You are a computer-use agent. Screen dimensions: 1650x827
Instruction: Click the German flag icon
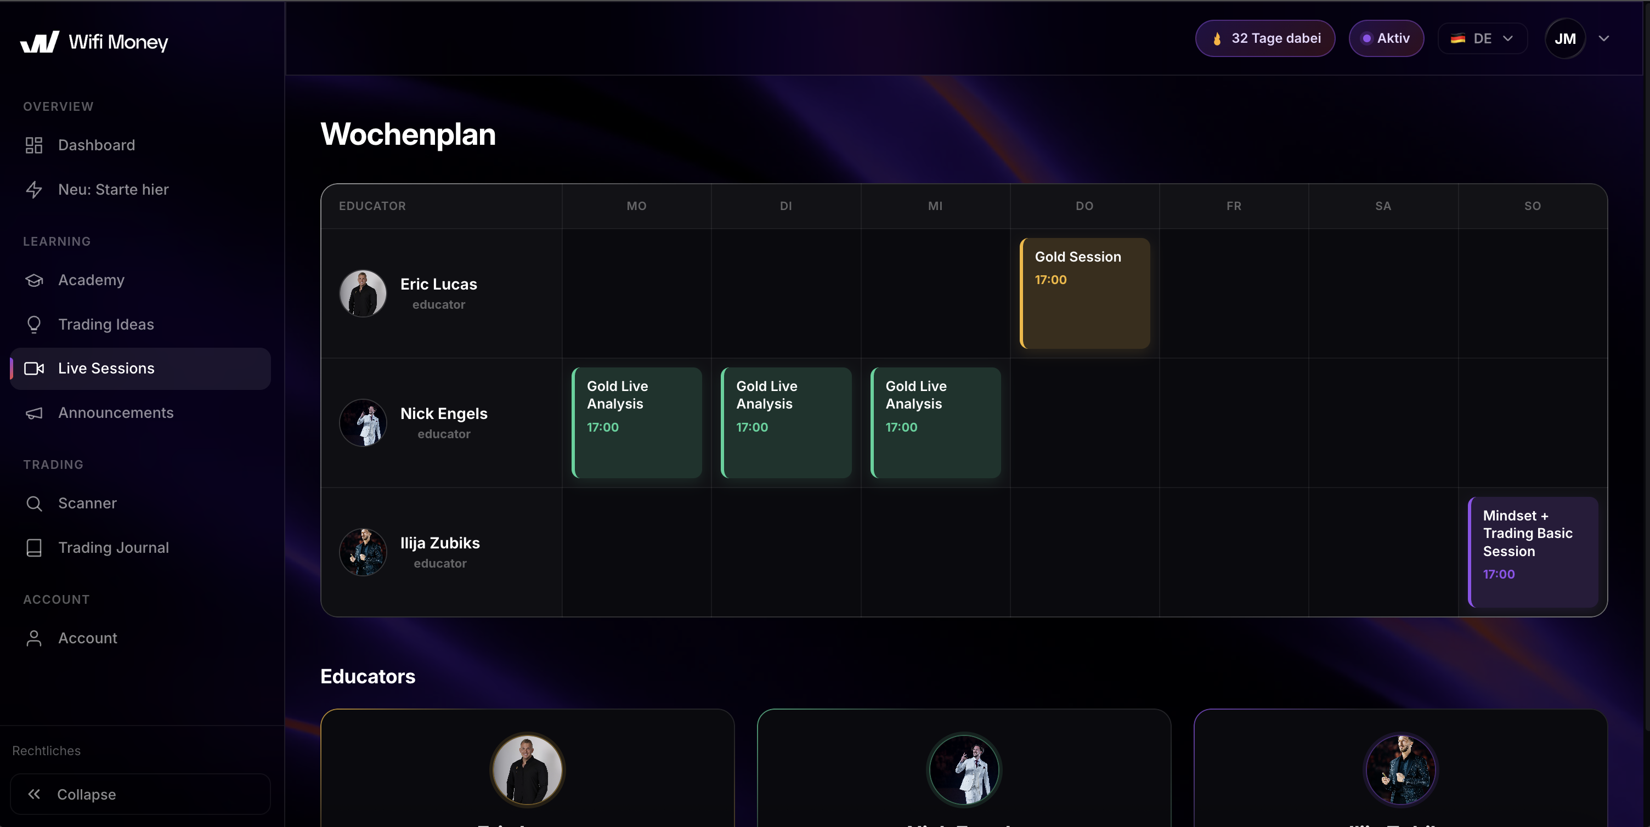(1458, 38)
